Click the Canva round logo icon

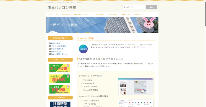click(x=83, y=49)
